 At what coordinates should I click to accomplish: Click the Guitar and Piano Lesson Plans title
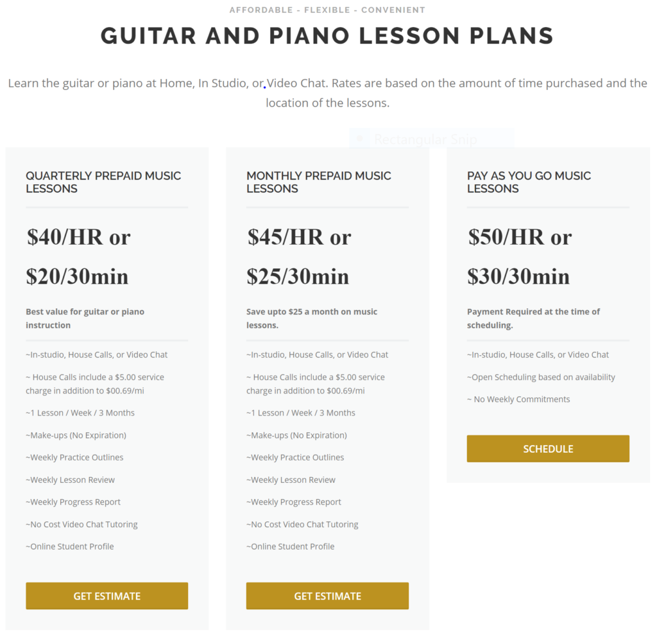tap(327, 35)
